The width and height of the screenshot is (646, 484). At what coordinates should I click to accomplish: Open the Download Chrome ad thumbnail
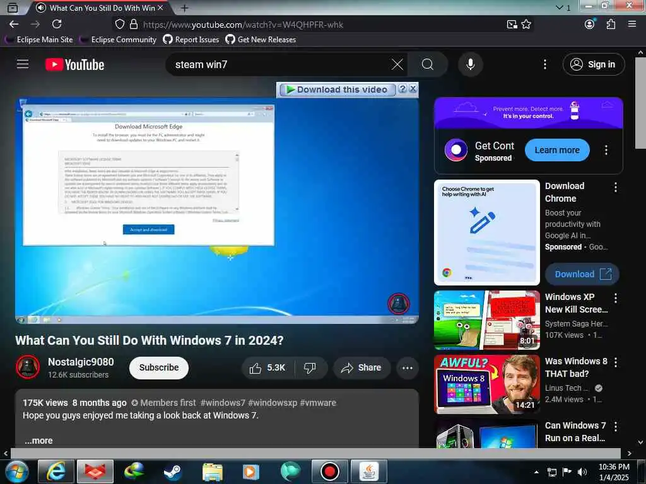pyautogui.click(x=486, y=233)
